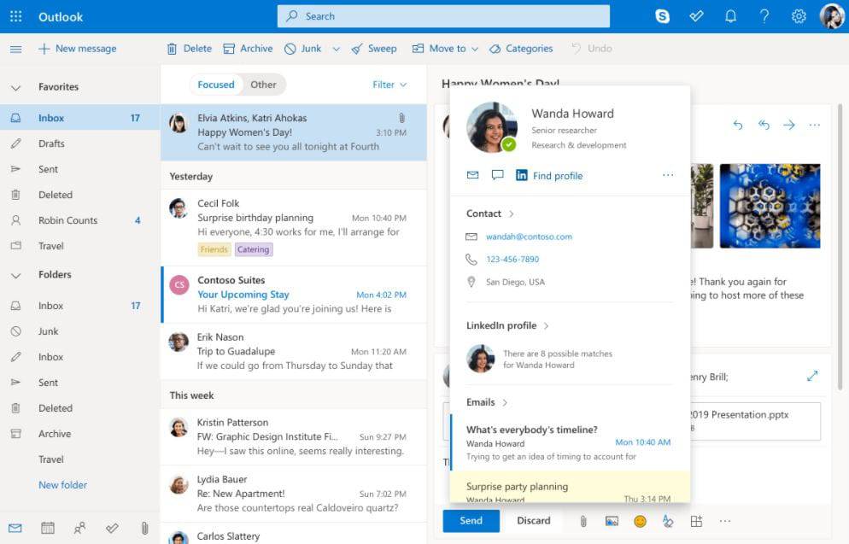
Task: Send the reply
Action: pyautogui.click(x=471, y=520)
